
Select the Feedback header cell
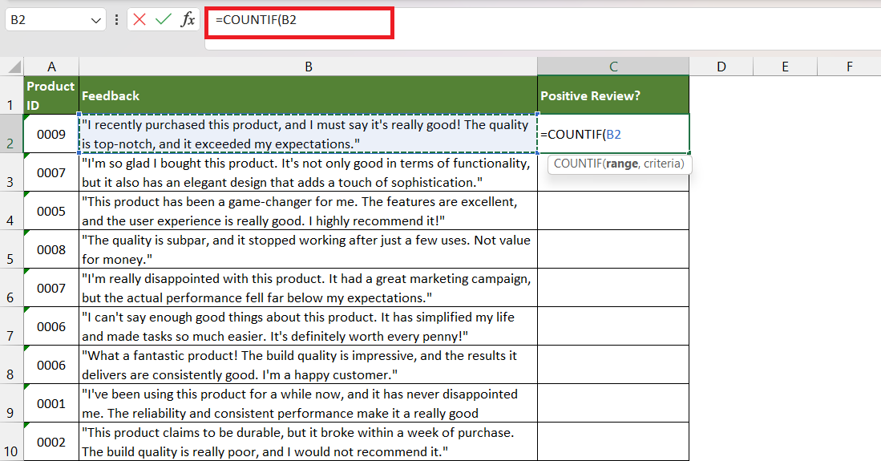pos(309,95)
